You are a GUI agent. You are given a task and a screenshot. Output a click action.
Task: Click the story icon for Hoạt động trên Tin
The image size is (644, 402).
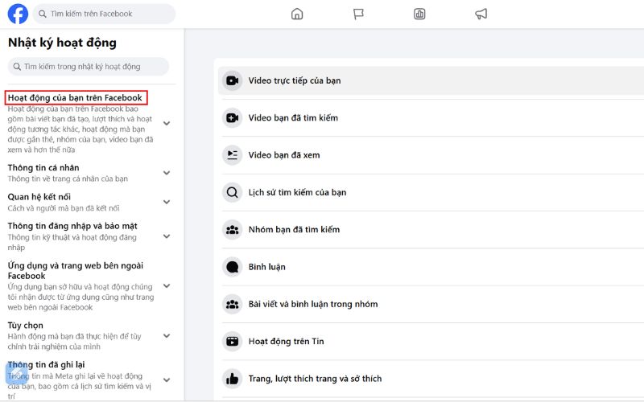tap(232, 341)
